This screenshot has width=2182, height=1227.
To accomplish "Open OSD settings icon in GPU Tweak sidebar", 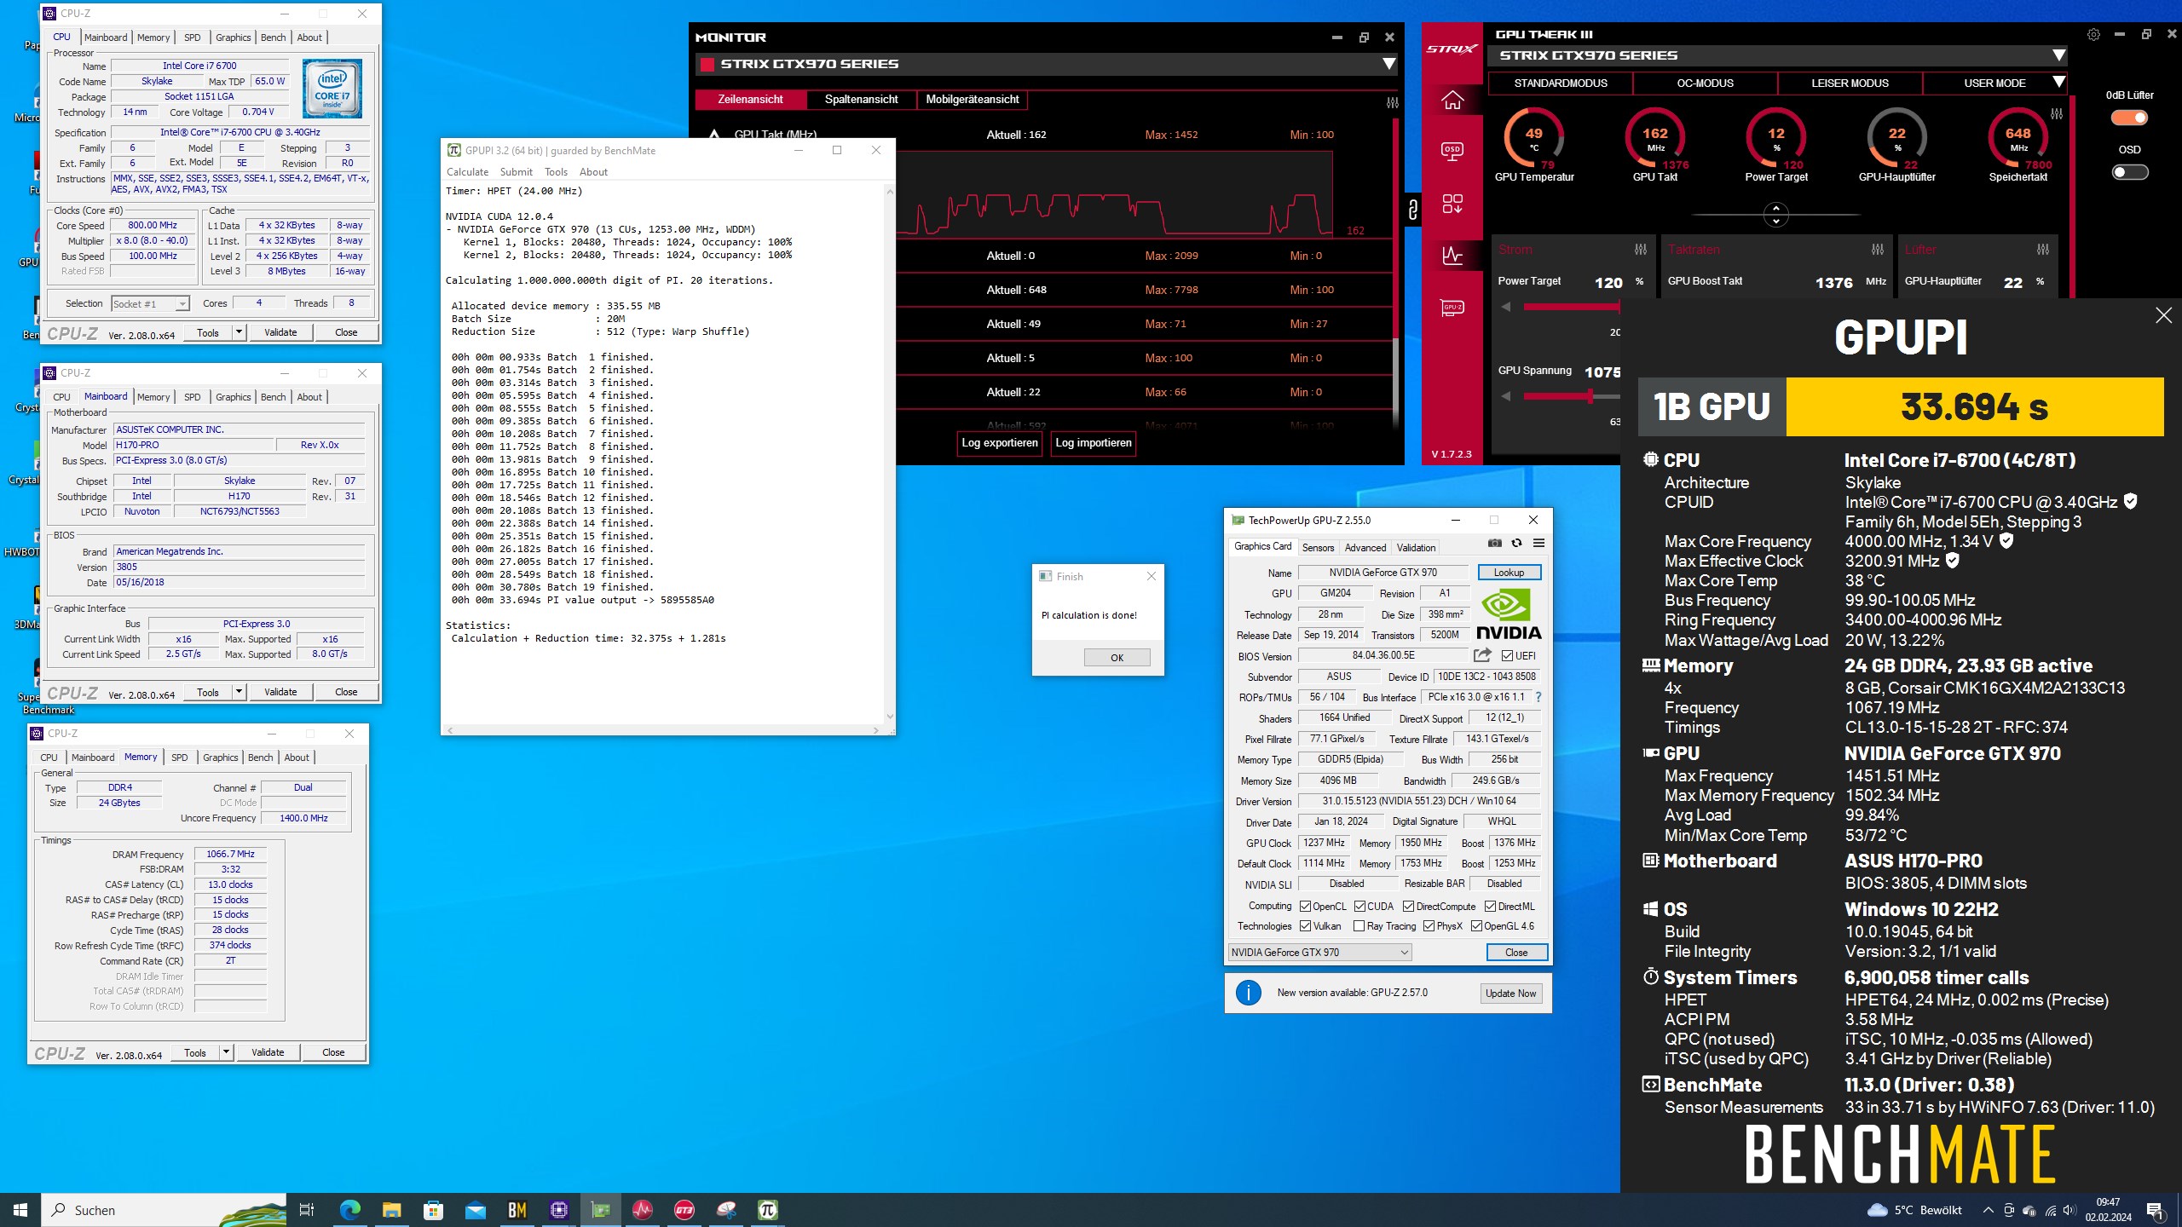I will (x=1452, y=151).
